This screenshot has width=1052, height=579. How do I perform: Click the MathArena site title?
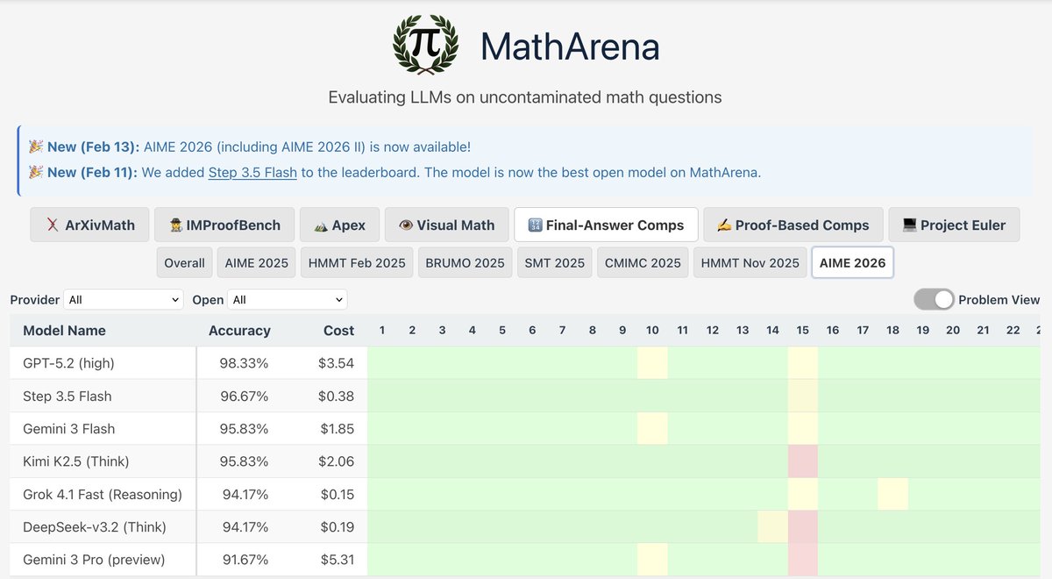click(x=570, y=46)
